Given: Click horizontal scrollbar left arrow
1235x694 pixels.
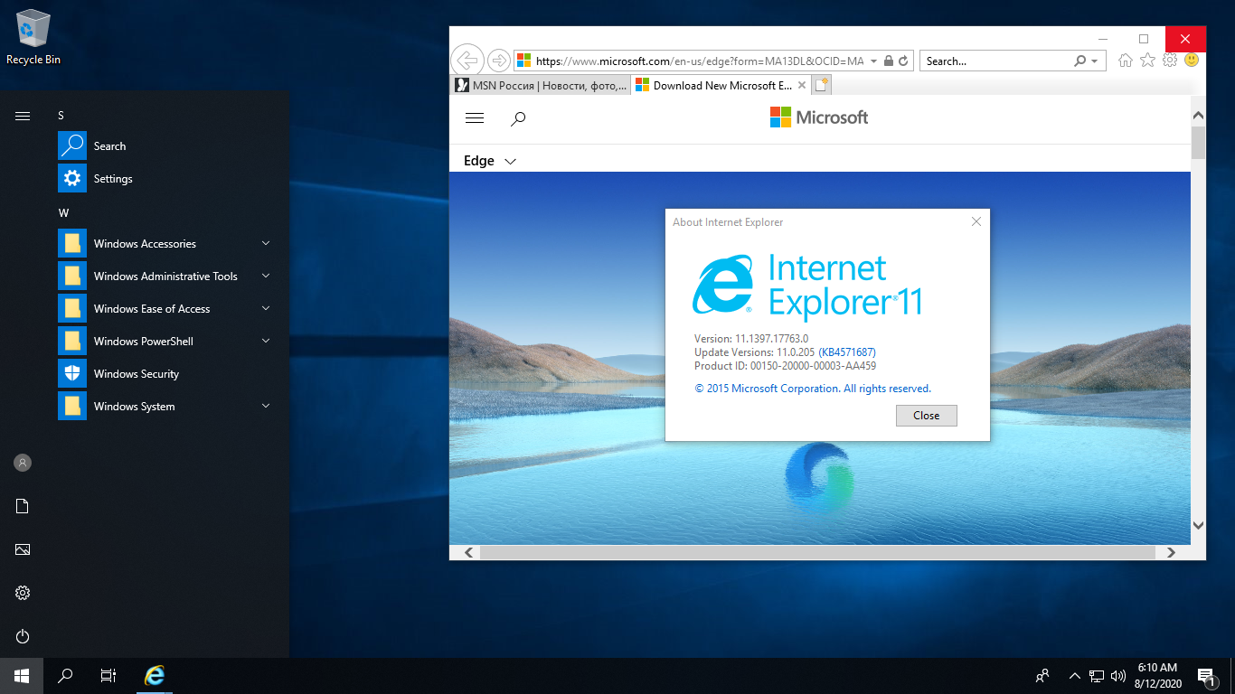Looking at the screenshot, I should 468,552.
